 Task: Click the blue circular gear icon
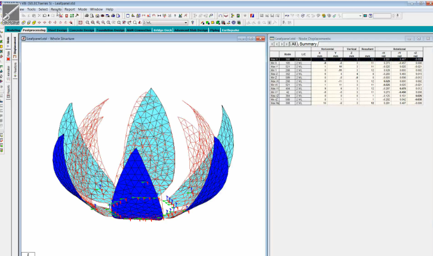[x=234, y=23]
